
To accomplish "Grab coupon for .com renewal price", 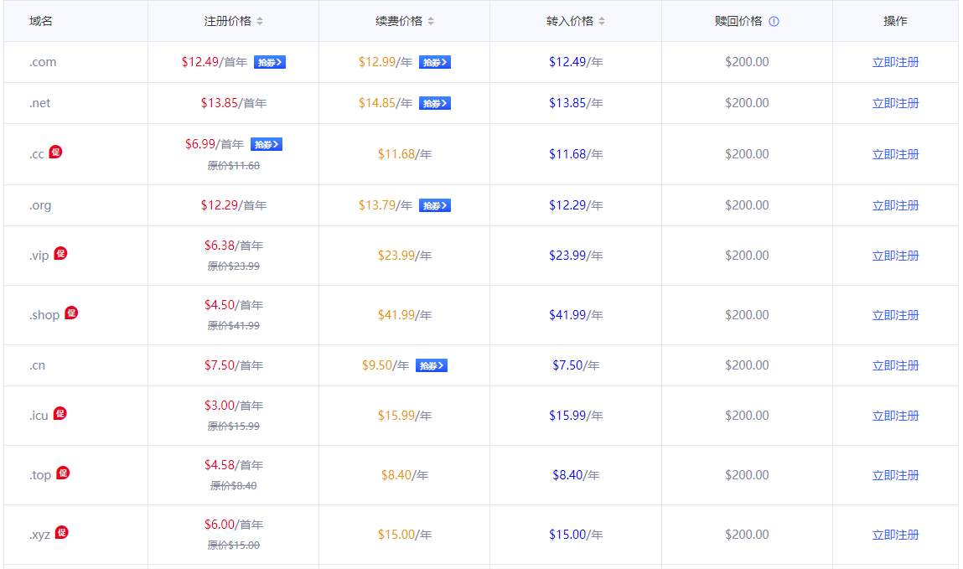I will click(x=435, y=63).
